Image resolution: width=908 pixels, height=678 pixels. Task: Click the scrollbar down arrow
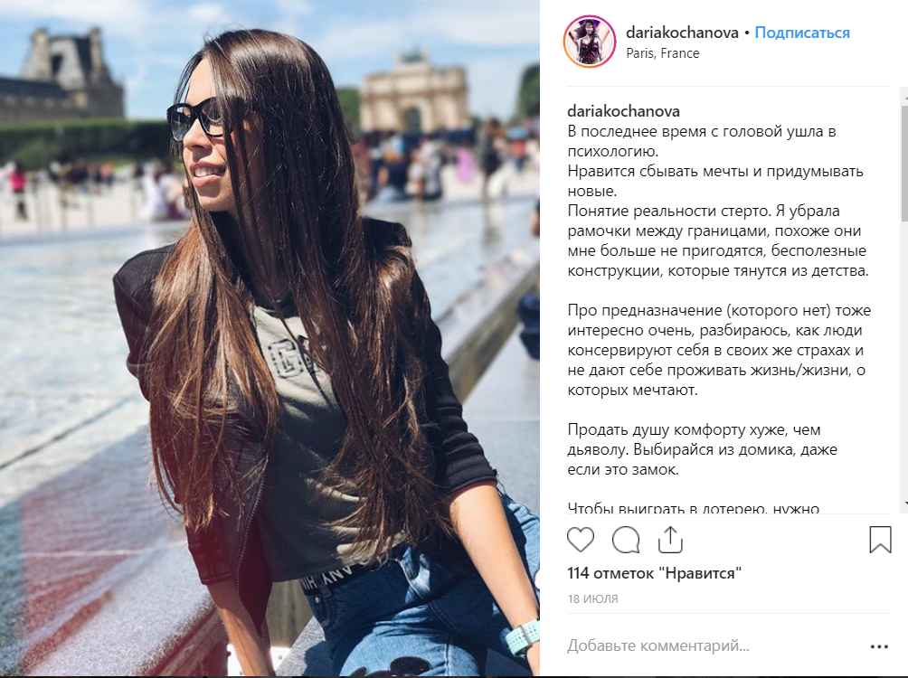(904, 504)
